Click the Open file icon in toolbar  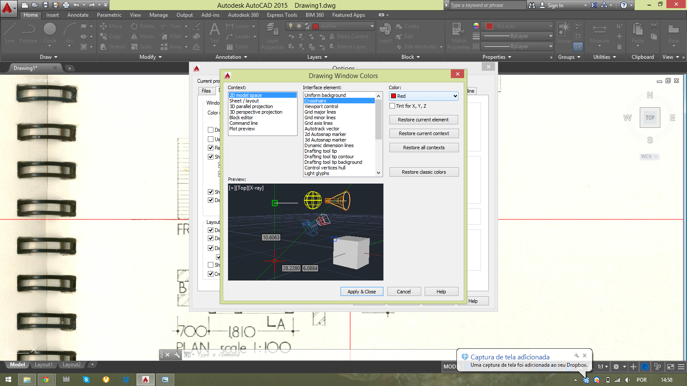[35, 5]
